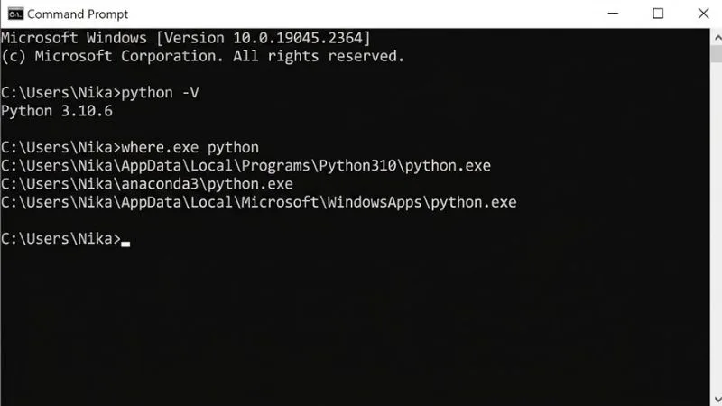
Task: Click the scrollbar down arrow
Action: (717, 399)
